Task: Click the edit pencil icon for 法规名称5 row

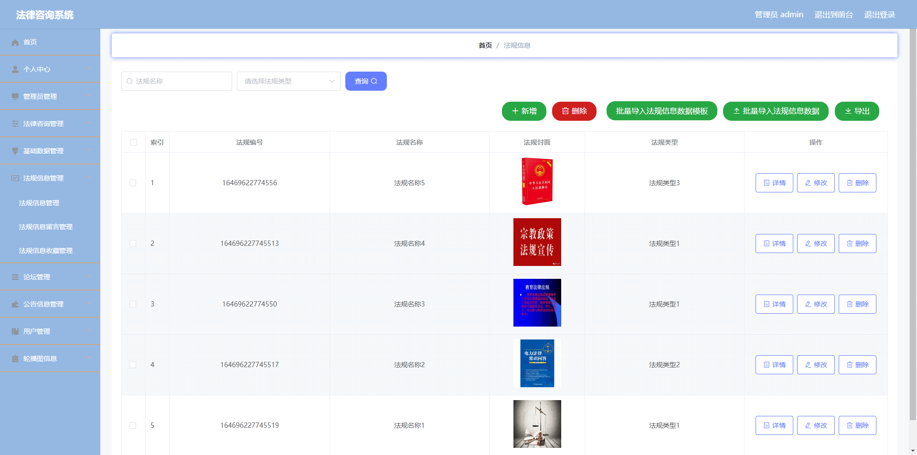Action: 808,183
